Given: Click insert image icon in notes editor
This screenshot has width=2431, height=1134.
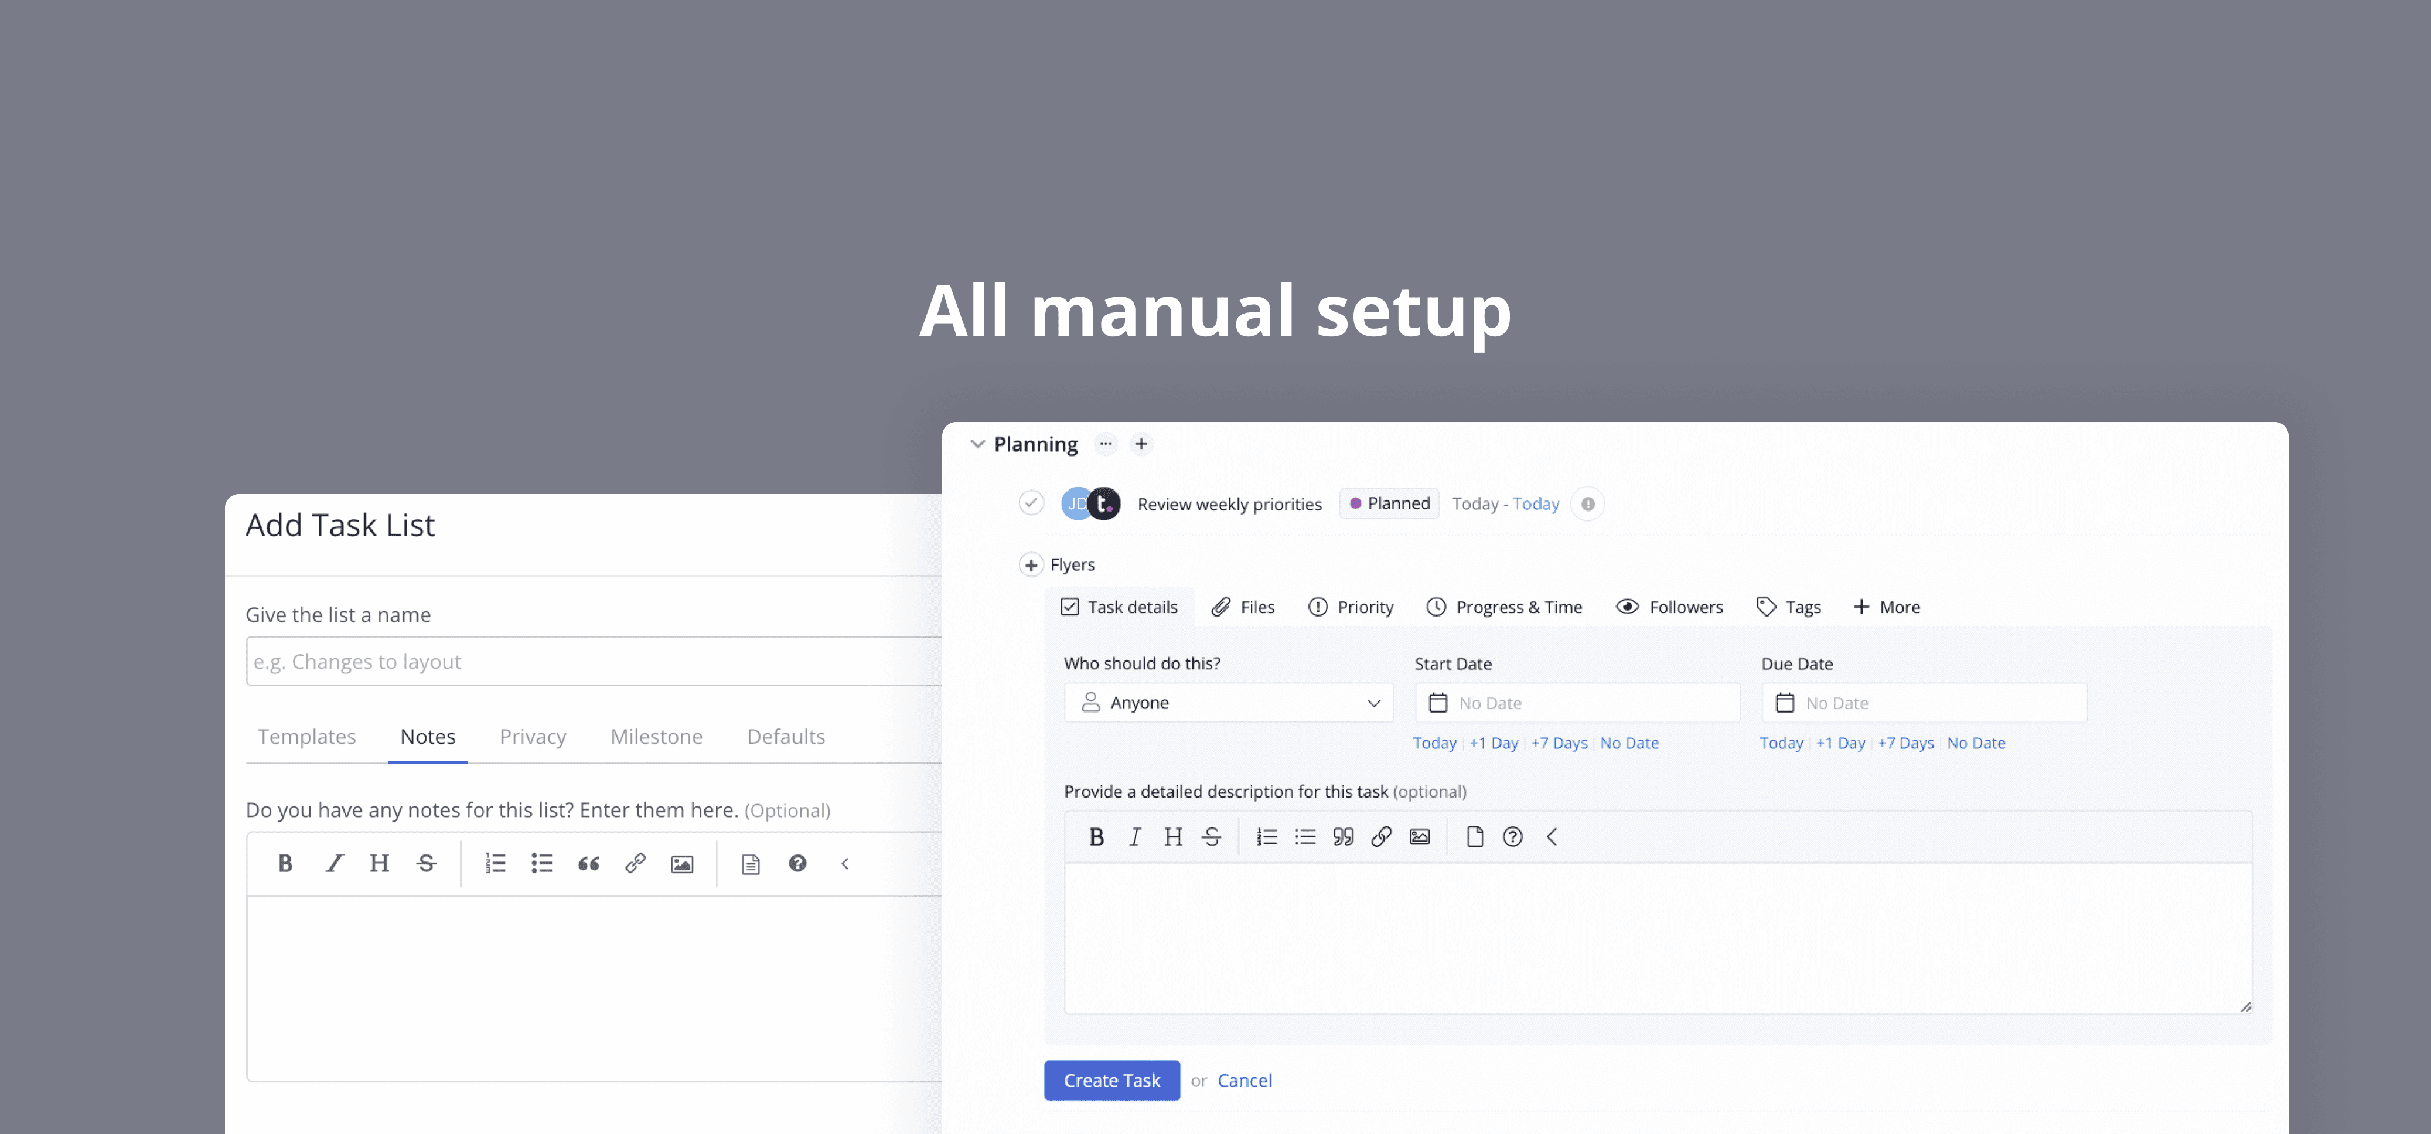Looking at the screenshot, I should (x=681, y=864).
